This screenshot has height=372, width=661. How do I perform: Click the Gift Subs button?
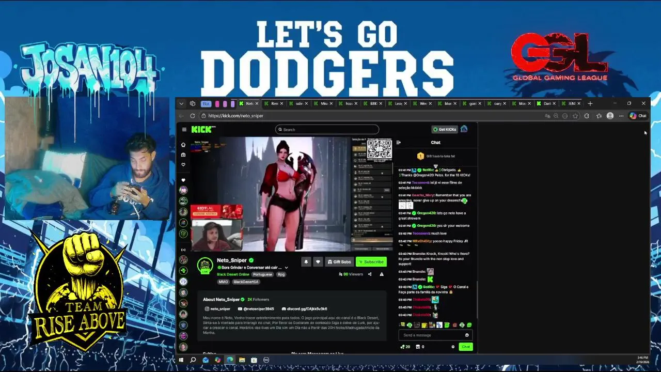tap(339, 262)
